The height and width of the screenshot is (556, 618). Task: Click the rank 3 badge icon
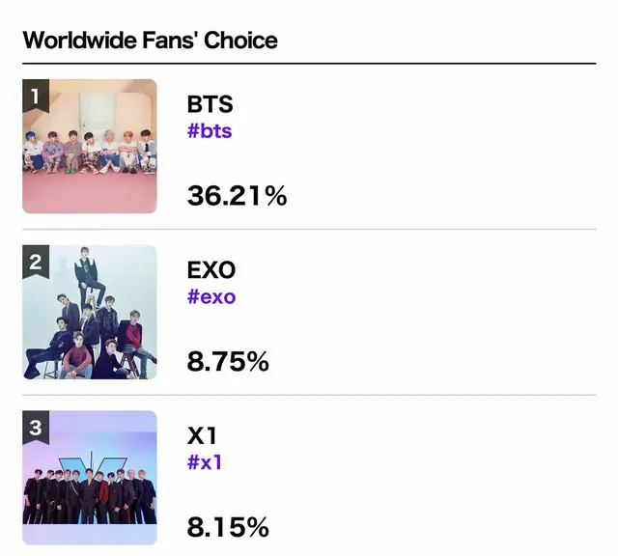tap(36, 428)
